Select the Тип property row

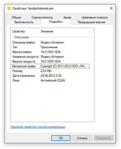click(51, 47)
